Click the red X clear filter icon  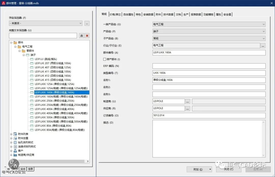pos(87,36)
